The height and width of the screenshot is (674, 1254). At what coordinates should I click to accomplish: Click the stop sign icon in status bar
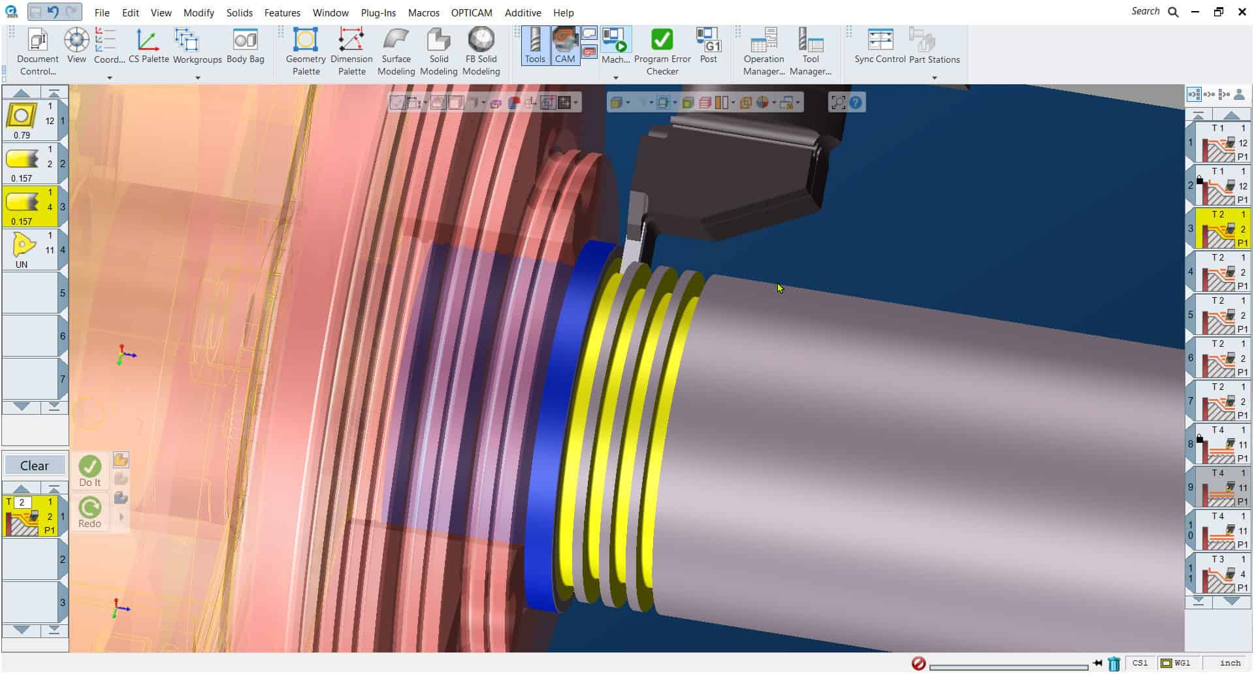tap(918, 664)
